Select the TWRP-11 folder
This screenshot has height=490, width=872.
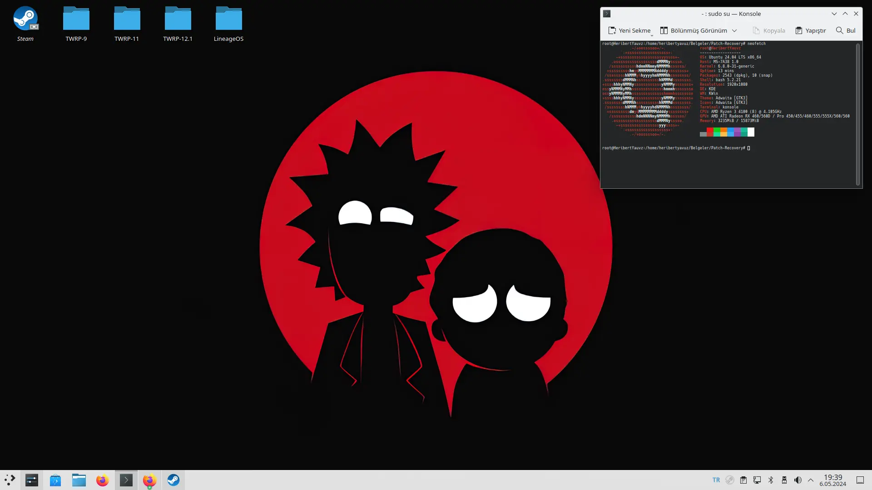click(127, 24)
